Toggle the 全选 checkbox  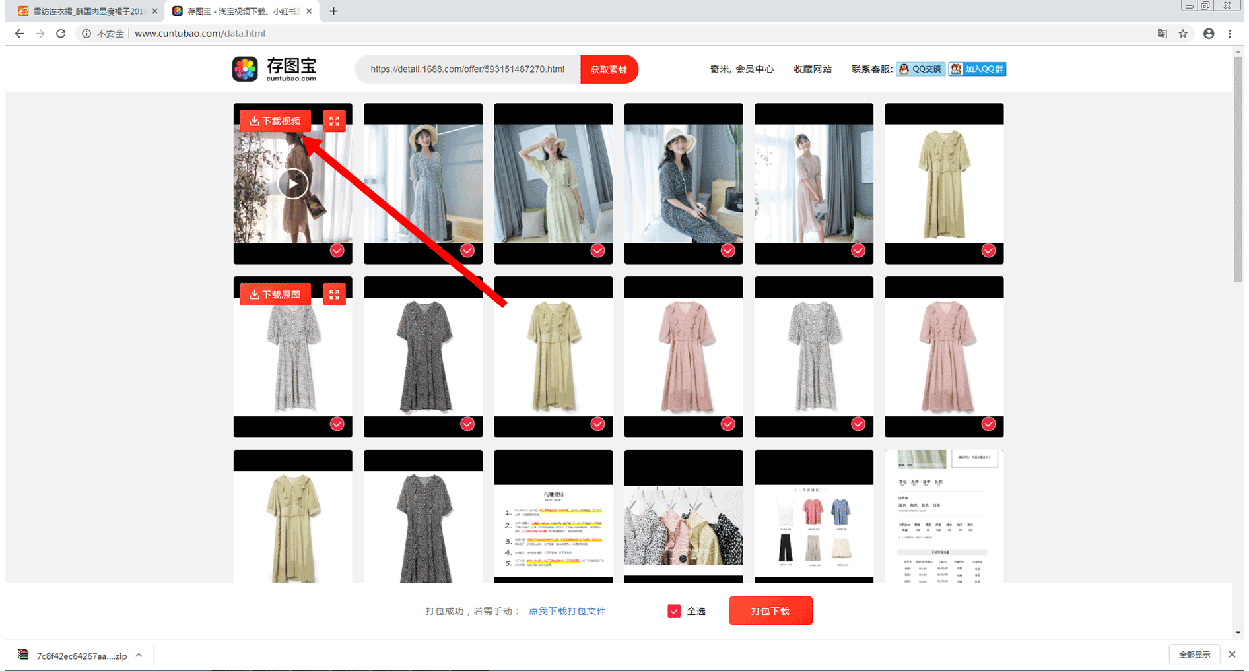coord(674,611)
